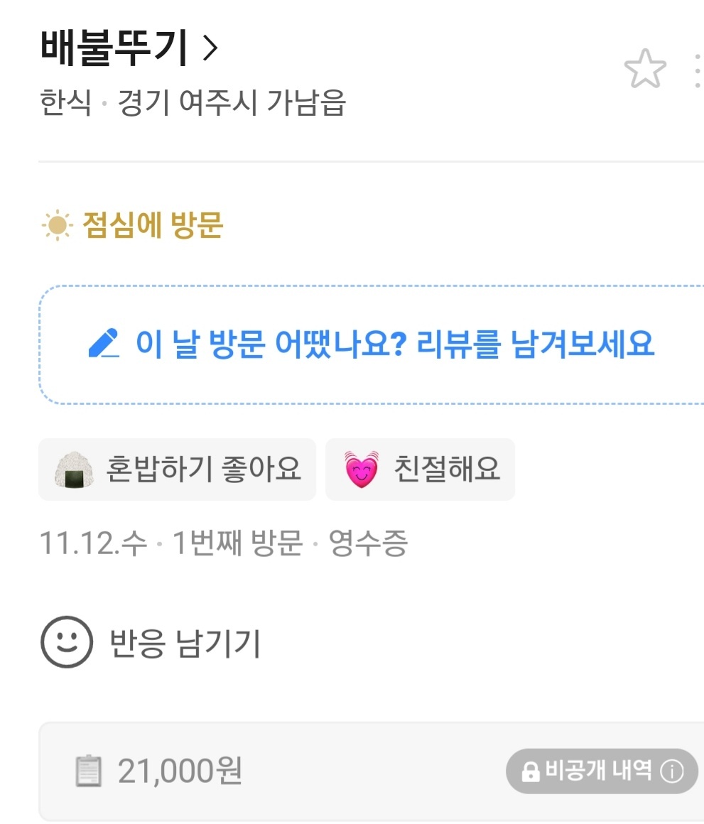Tap the 영수증 label in visit info
704x824 pixels.
pyautogui.click(x=368, y=543)
